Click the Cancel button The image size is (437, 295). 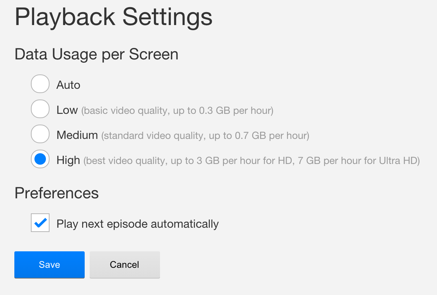pos(124,265)
